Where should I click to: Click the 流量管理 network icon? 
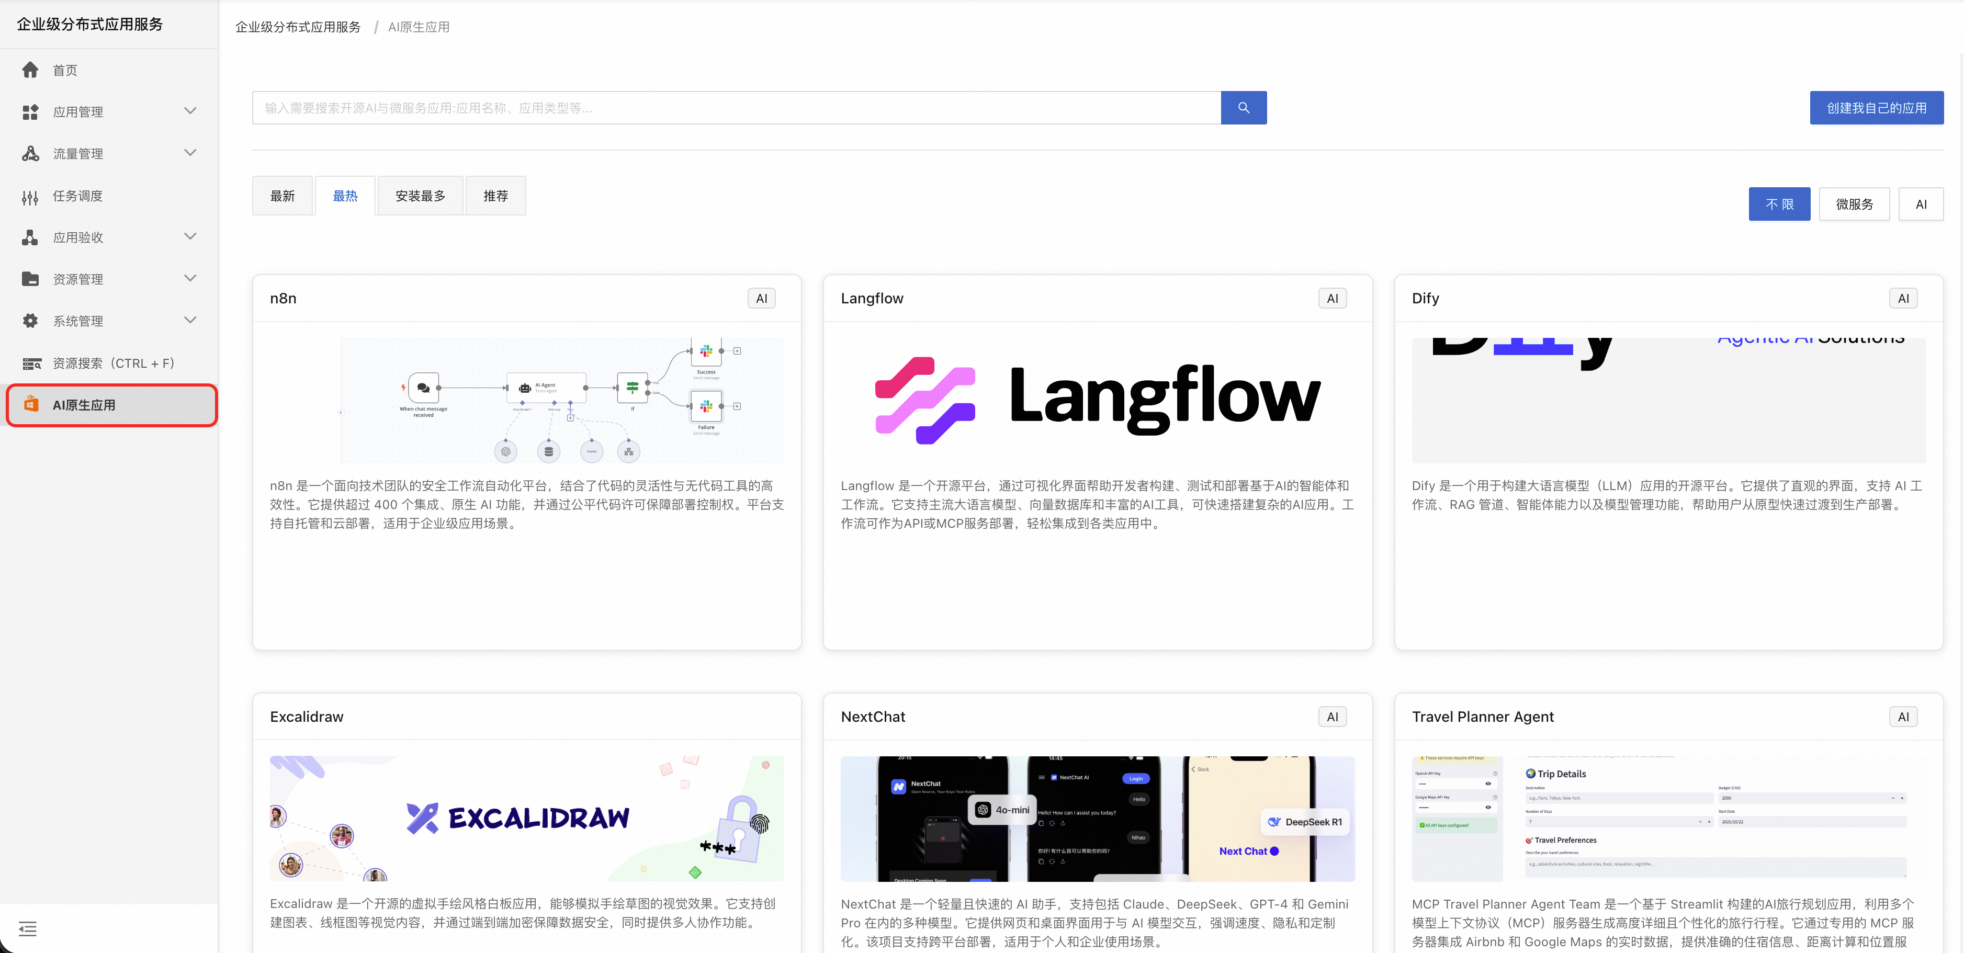pos(30,154)
